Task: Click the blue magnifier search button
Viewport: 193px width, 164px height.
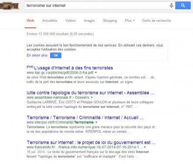Action: 183,6
